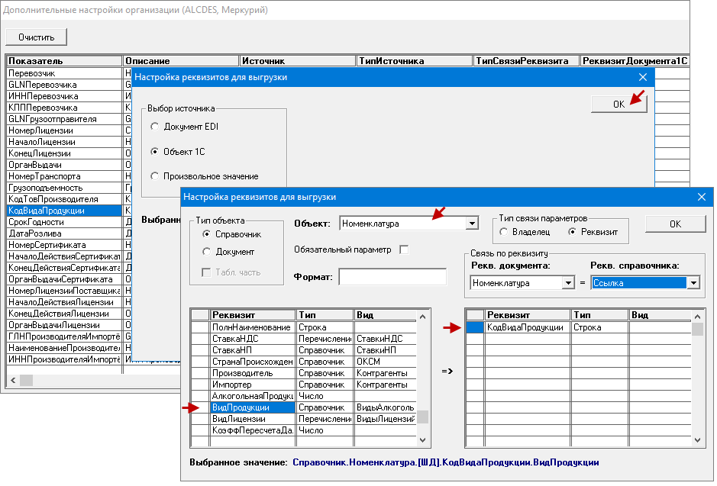Select ИННПеревозчика row in main table

[64, 96]
